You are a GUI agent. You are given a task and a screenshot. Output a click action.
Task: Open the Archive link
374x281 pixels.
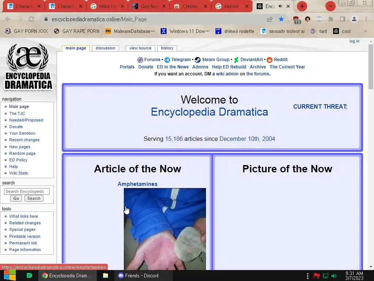point(258,67)
